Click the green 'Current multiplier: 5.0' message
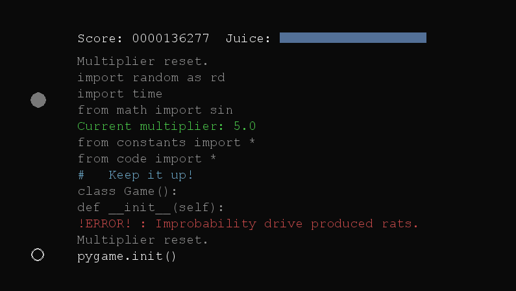The height and width of the screenshot is (291, 516). click(167, 126)
